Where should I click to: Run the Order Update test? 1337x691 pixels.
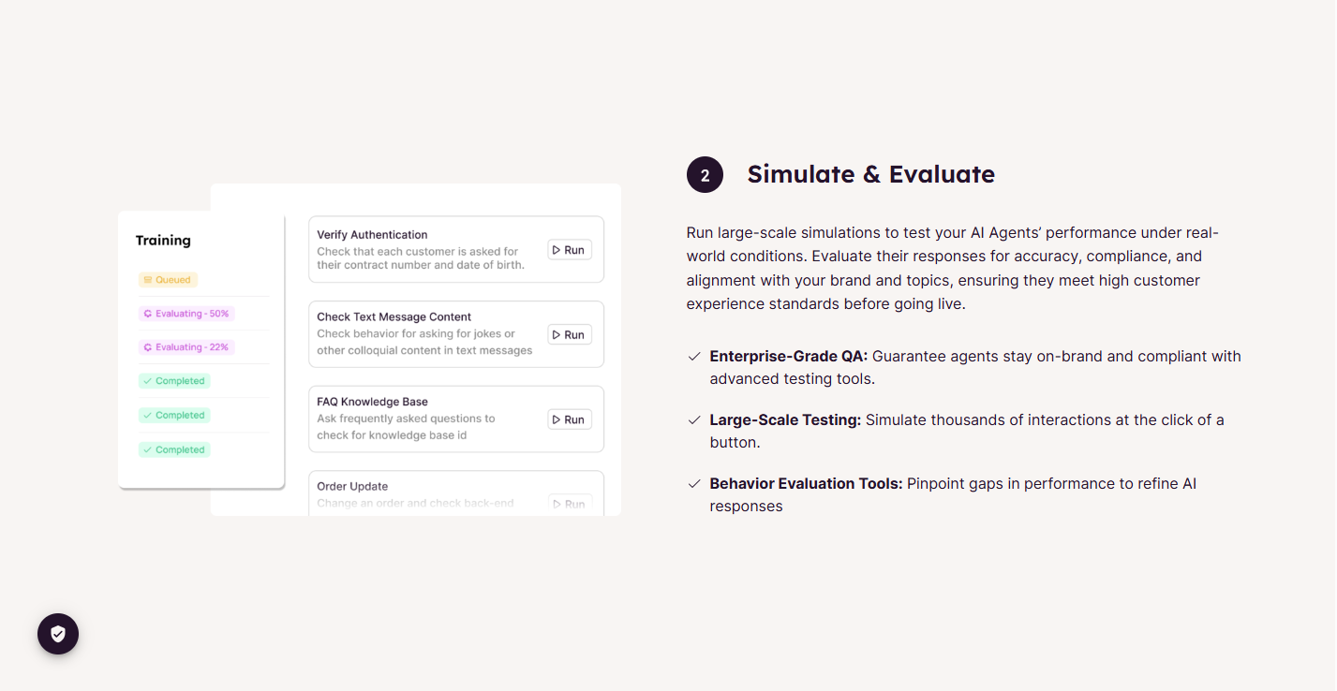[x=570, y=504]
